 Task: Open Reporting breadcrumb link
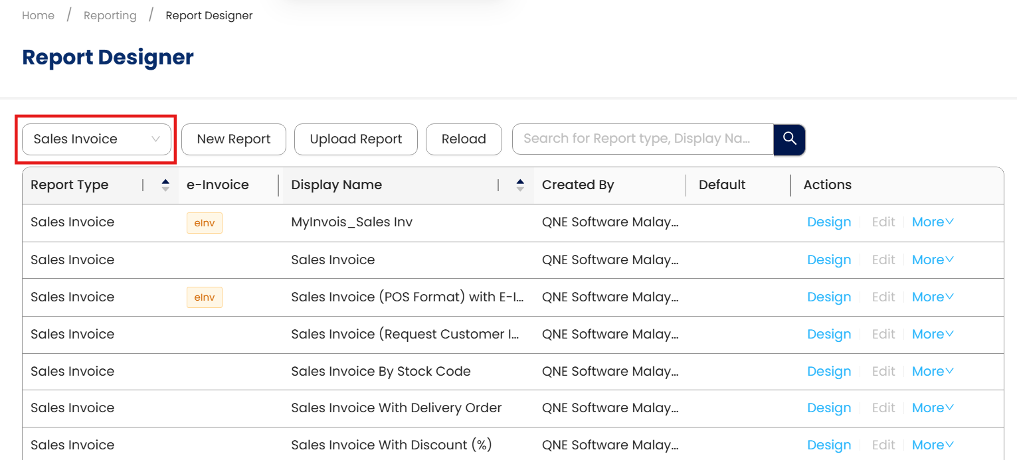tap(110, 15)
